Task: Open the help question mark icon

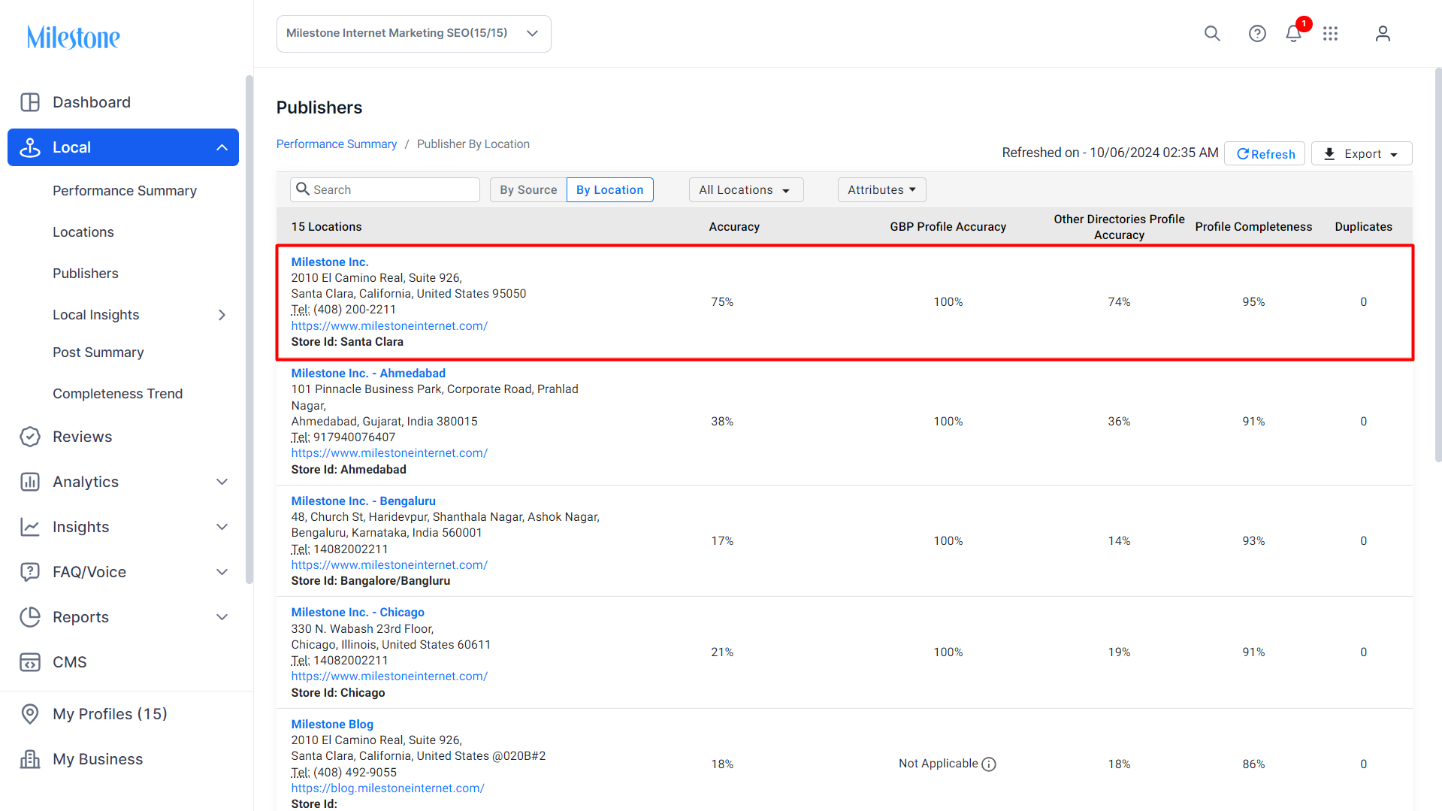Action: [x=1257, y=33]
